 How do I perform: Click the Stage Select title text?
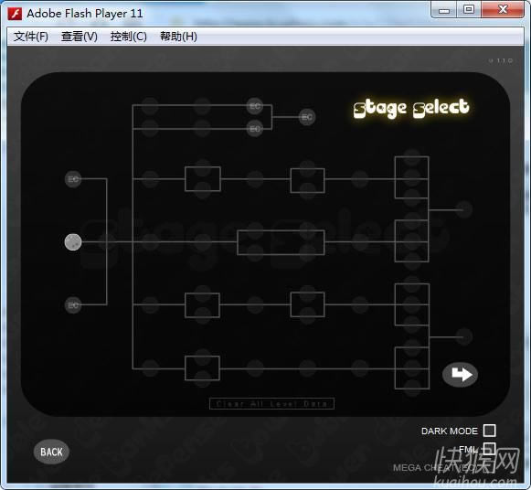pos(411,108)
